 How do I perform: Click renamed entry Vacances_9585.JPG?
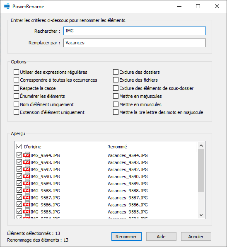click(x=128, y=212)
